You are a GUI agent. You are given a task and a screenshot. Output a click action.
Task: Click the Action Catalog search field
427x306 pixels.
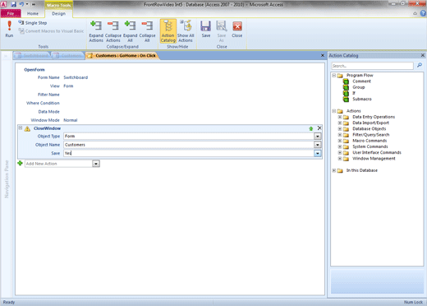(372, 66)
